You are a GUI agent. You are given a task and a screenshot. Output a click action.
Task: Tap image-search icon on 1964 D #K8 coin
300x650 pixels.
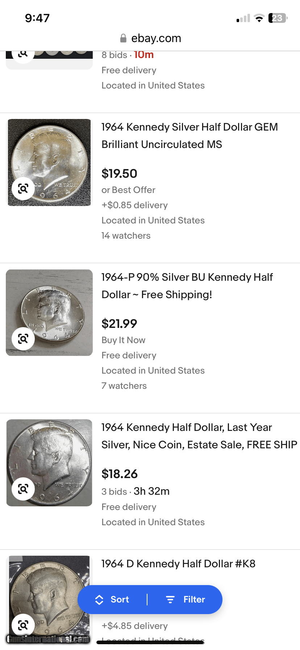coord(23,625)
